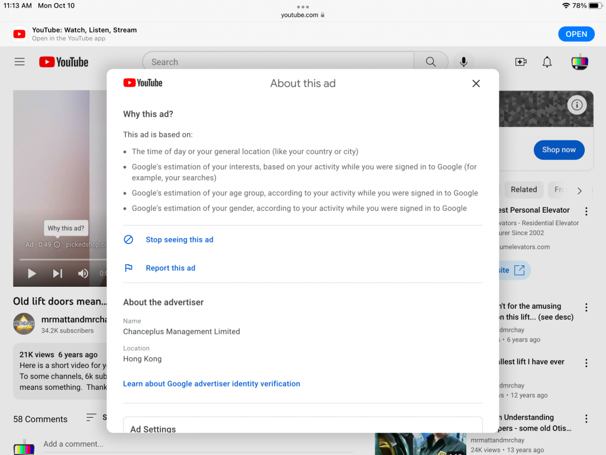Open the hamburger guide menu

pyautogui.click(x=20, y=62)
